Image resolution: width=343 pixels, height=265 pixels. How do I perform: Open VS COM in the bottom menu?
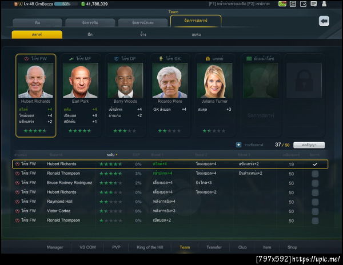pyautogui.click(x=87, y=247)
